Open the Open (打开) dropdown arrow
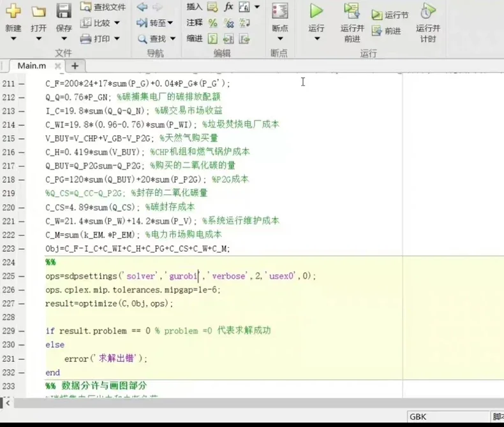 (x=38, y=39)
